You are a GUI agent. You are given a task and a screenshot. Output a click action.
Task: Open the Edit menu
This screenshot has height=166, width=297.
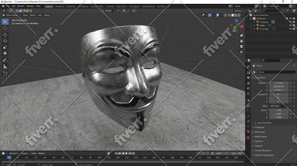point(14,6)
